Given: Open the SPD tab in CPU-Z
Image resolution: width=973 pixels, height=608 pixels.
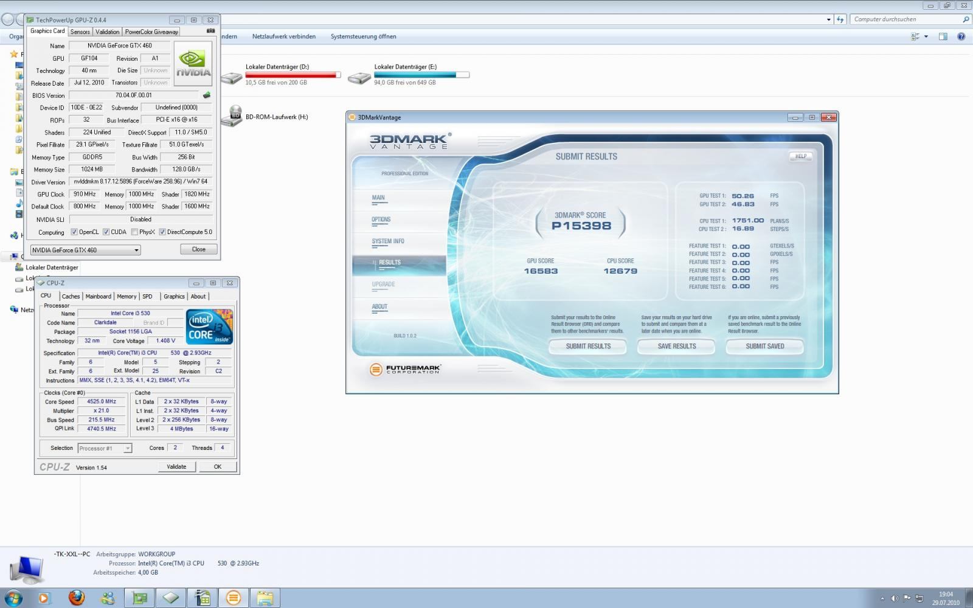Looking at the screenshot, I should [x=147, y=296].
